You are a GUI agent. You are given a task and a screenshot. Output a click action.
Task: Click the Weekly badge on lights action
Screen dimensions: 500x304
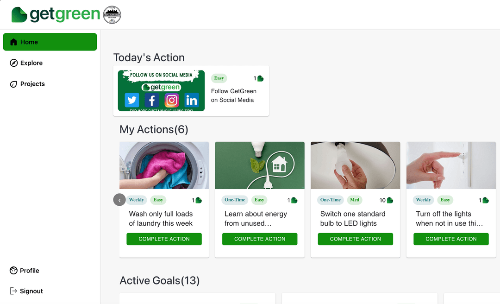[423, 200]
